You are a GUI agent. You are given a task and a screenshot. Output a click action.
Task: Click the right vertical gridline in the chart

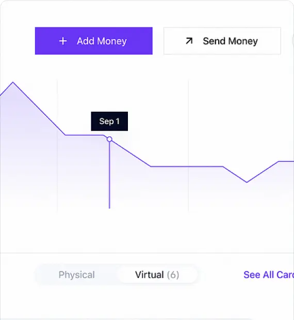(x=188, y=146)
